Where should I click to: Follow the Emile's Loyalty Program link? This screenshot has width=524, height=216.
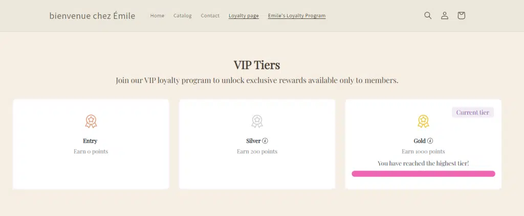[297, 16]
